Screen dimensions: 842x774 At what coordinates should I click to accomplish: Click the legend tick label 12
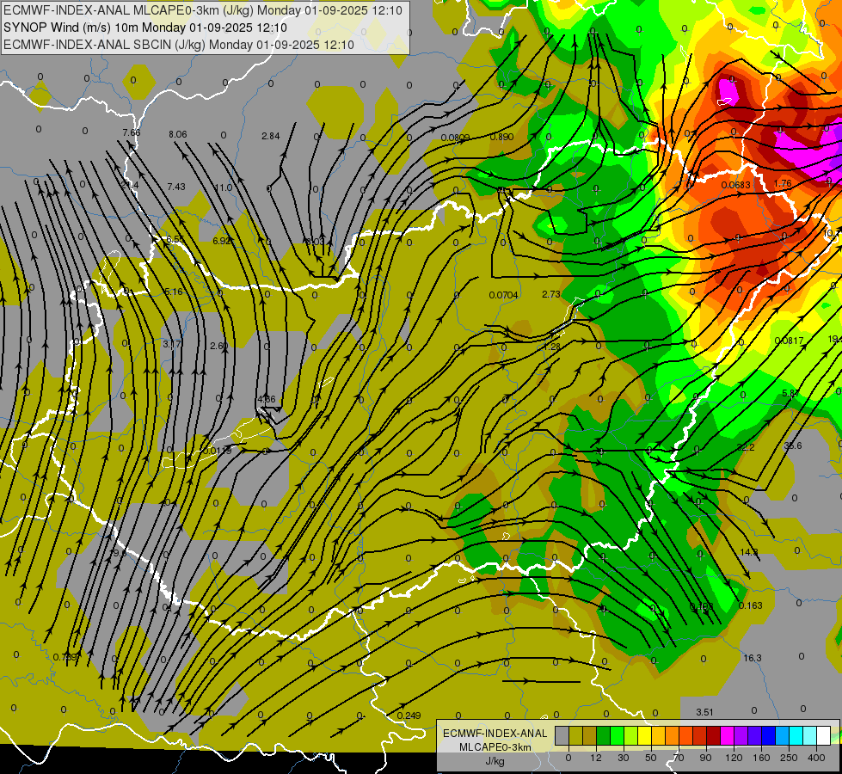[595, 758]
